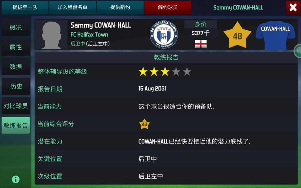Click the WeChat bubble icon at right edge

click(x=298, y=50)
